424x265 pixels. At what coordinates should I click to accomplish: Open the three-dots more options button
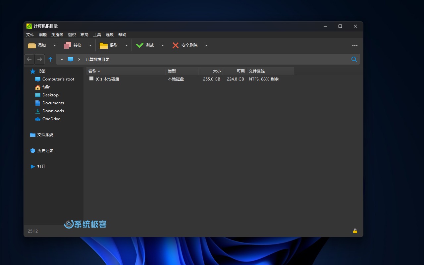tap(355, 45)
